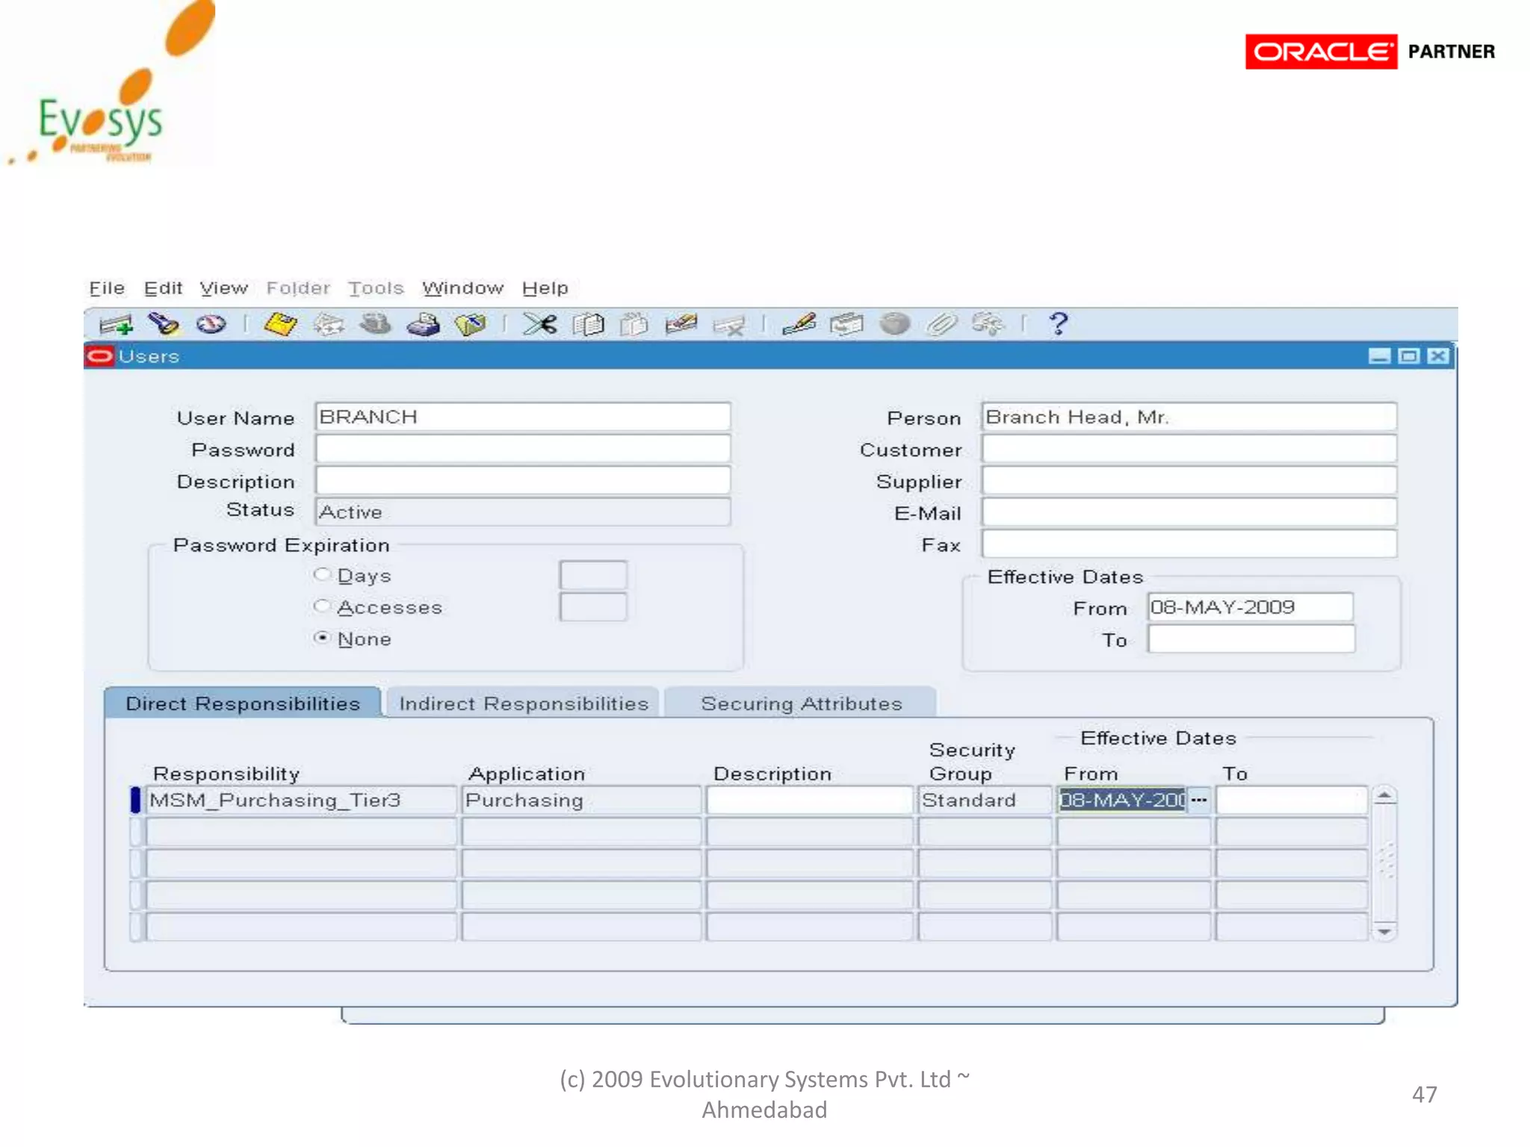Click user Effective Dates From field 08-MAY-2009
This screenshot has height=1147, width=1530.
pyautogui.click(x=1251, y=607)
